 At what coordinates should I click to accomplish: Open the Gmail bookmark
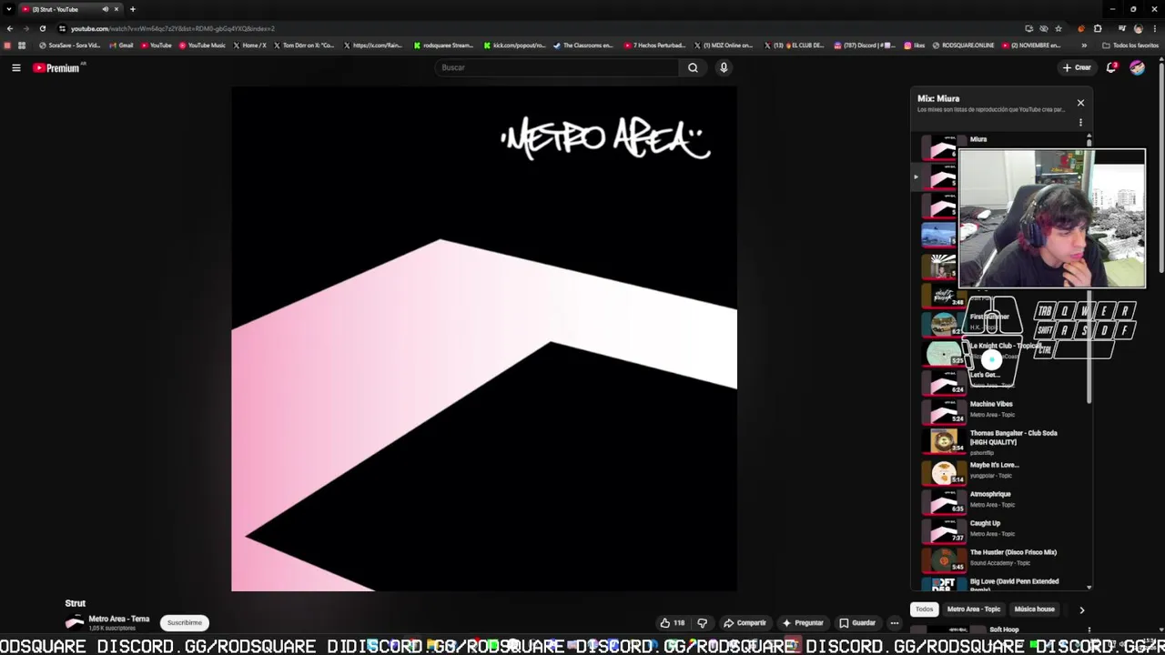121,45
